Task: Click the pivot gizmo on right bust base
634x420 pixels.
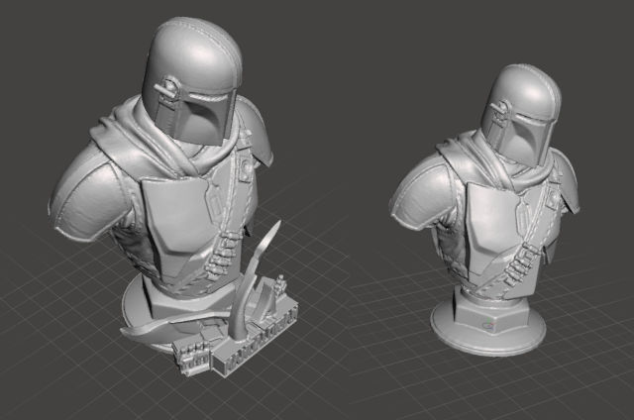Action: click(x=489, y=323)
